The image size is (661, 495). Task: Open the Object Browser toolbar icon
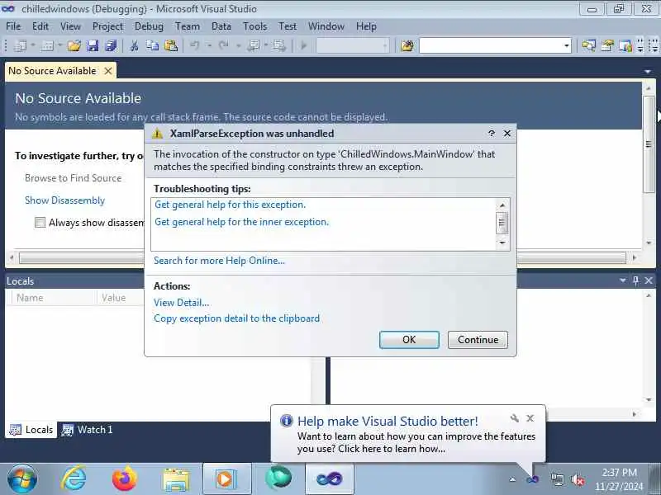(x=625, y=45)
